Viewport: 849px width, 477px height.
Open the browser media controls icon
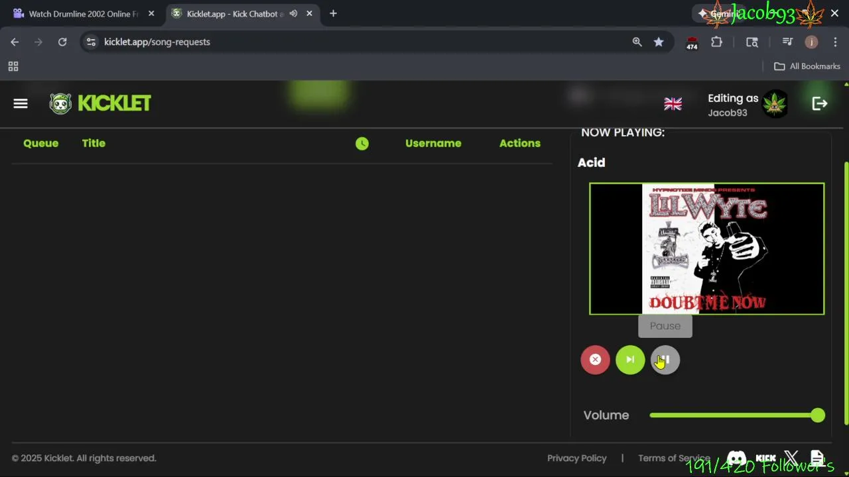pos(787,42)
